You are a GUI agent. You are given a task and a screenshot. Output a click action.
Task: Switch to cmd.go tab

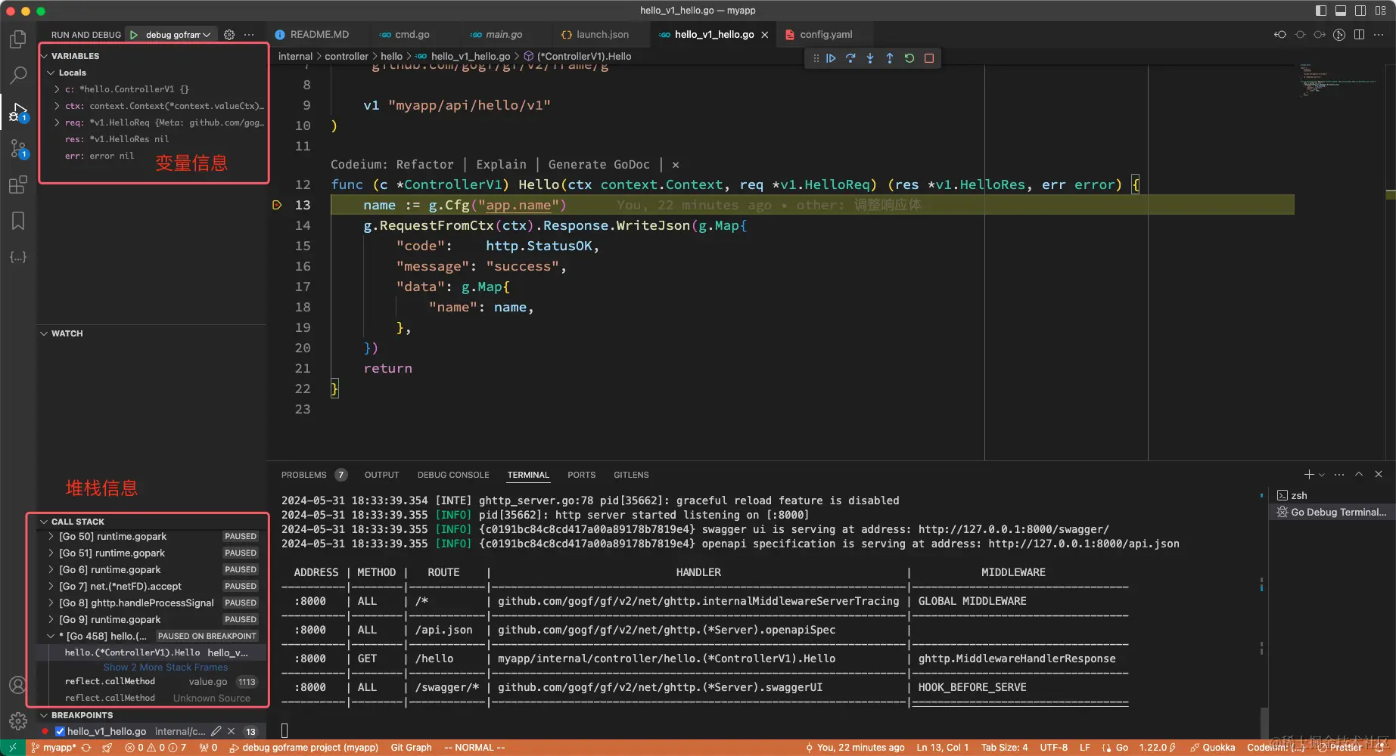tap(412, 35)
